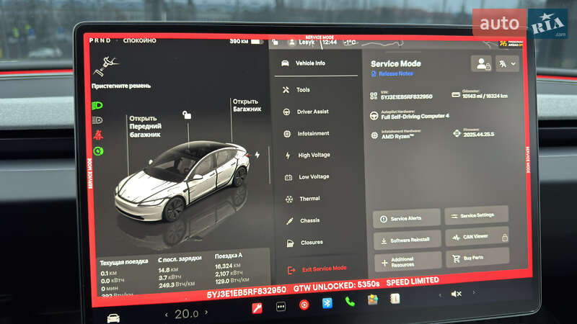Tap Открыть Передний багажник
The width and height of the screenshot is (577, 324).
coord(146,127)
